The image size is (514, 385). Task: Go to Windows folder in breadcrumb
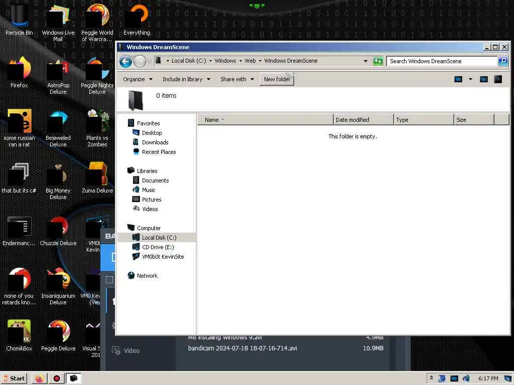click(225, 61)
